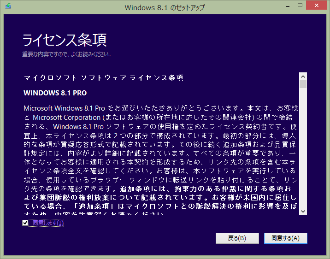Click the setup icon in the title bar
The height and width of the screenshot is (259, 330).
[x=8, y=6]
